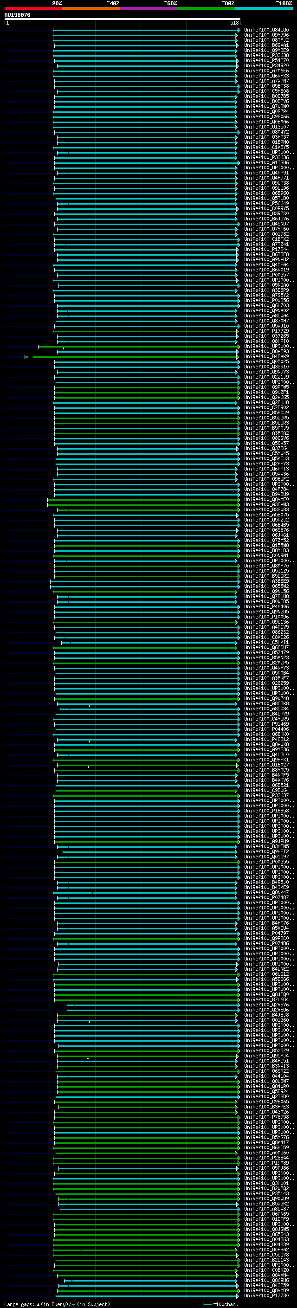Image resolution: width=297 pixels, height=1308 pixels.
Task: Click the red ~20% identity color segment
Action: (33, 8)
